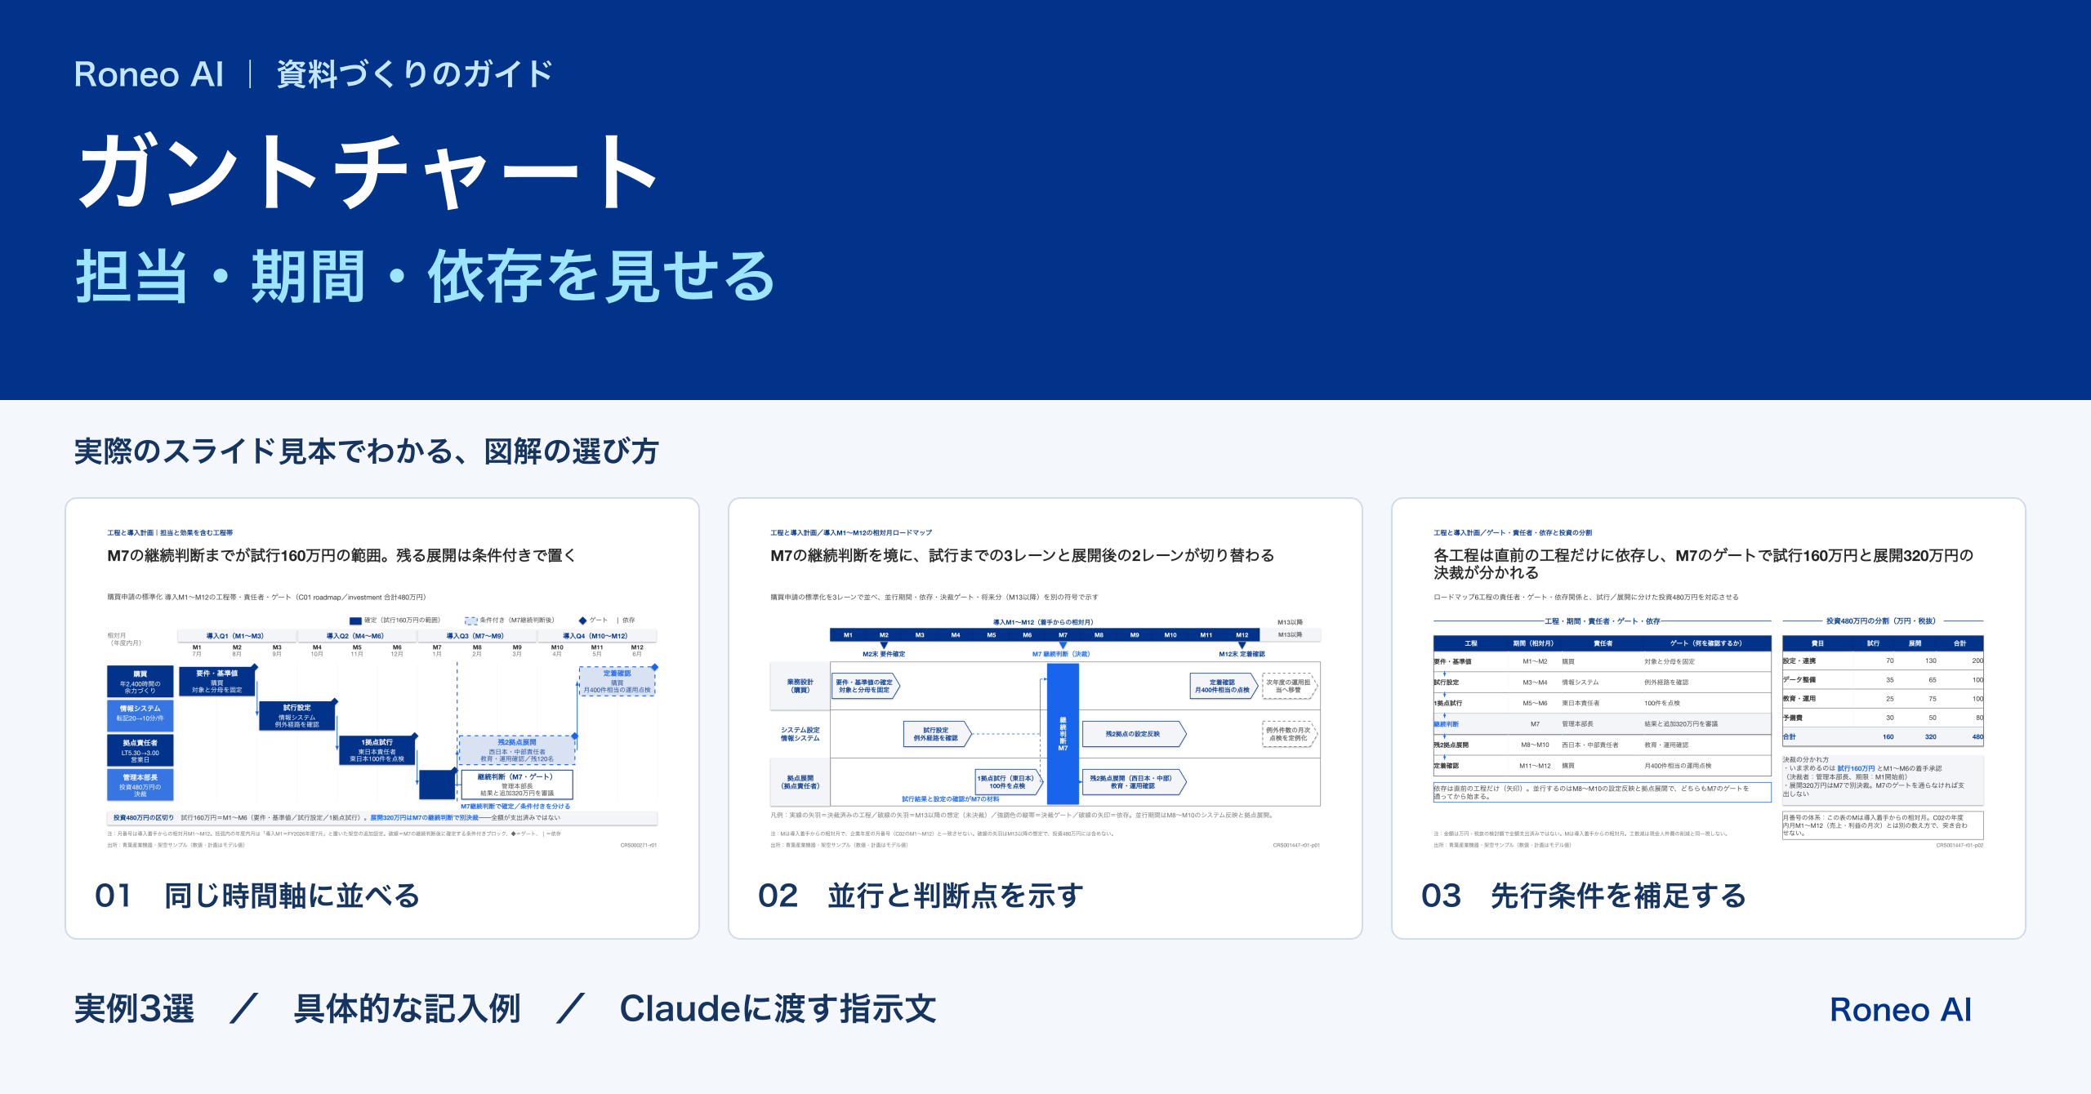This screenshot has width=2091, height=1094.
Task: Click the caption 03 先行条件を補足する
Action: (1584, 896)
